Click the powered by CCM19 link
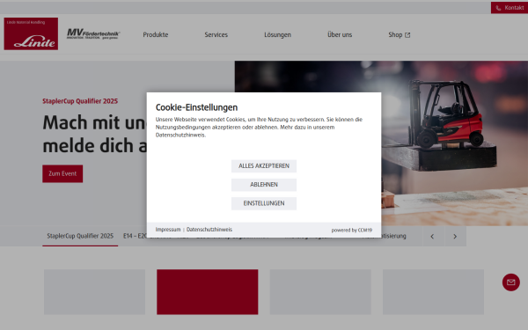Screen dimensions: 528x330 [351, 231]
